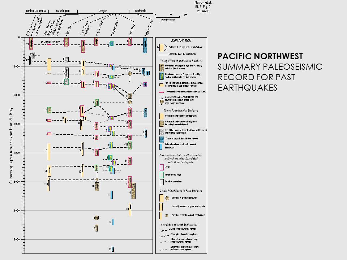The image size is (347, 260).
Task: Click the '26 January AD 1700' annotation
Action: (51, 42)
